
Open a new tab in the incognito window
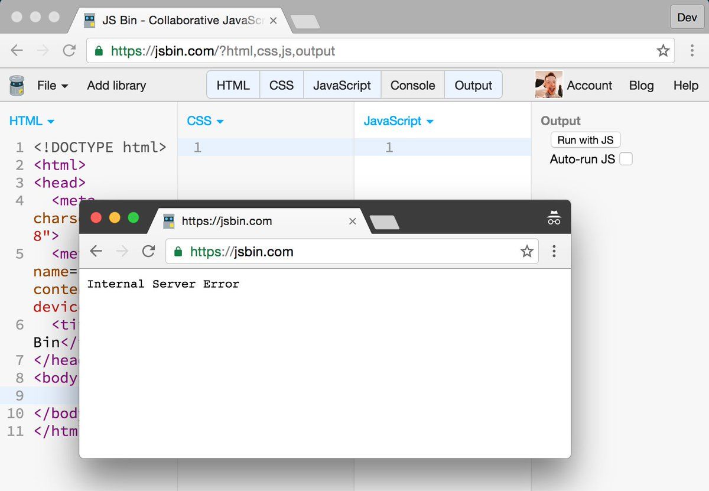point(384,222)
